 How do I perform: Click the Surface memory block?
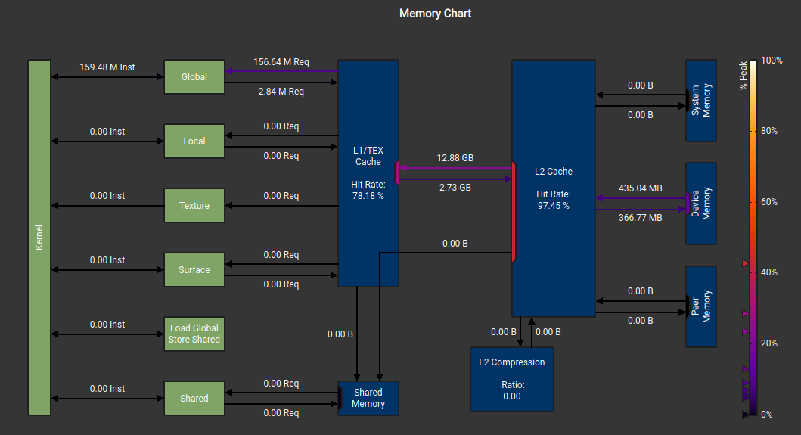click(x=194, y=269)
